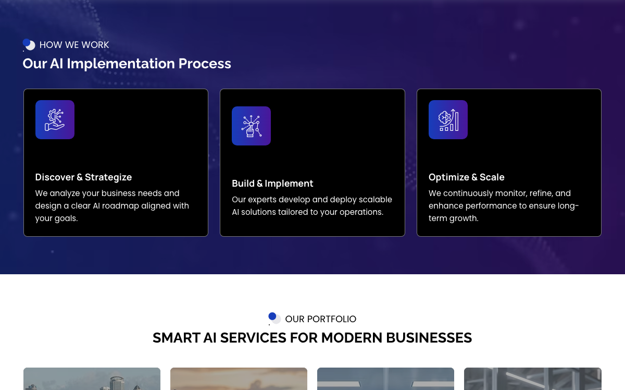Click the 'We analyze your business needs' description
The image size is (625, 390).
pos(112,205)
